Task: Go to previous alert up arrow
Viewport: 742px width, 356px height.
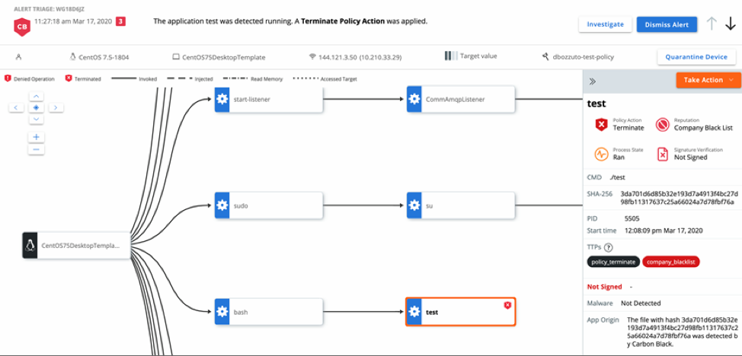Action: [x=712, y=24]
